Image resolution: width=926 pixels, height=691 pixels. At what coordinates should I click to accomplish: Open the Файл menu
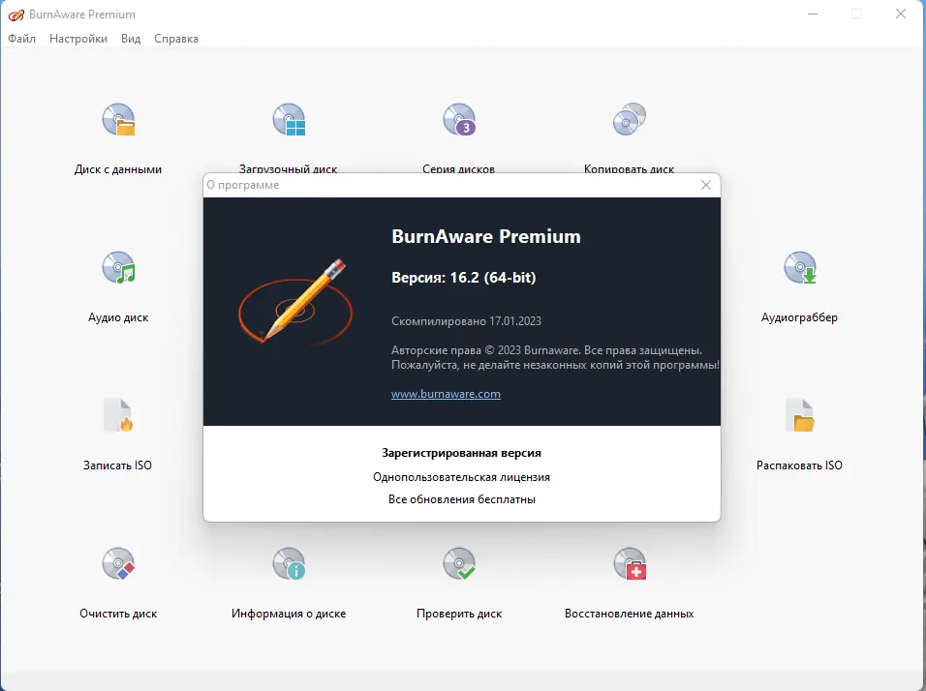pyautogui.click(x=22, y=39)
